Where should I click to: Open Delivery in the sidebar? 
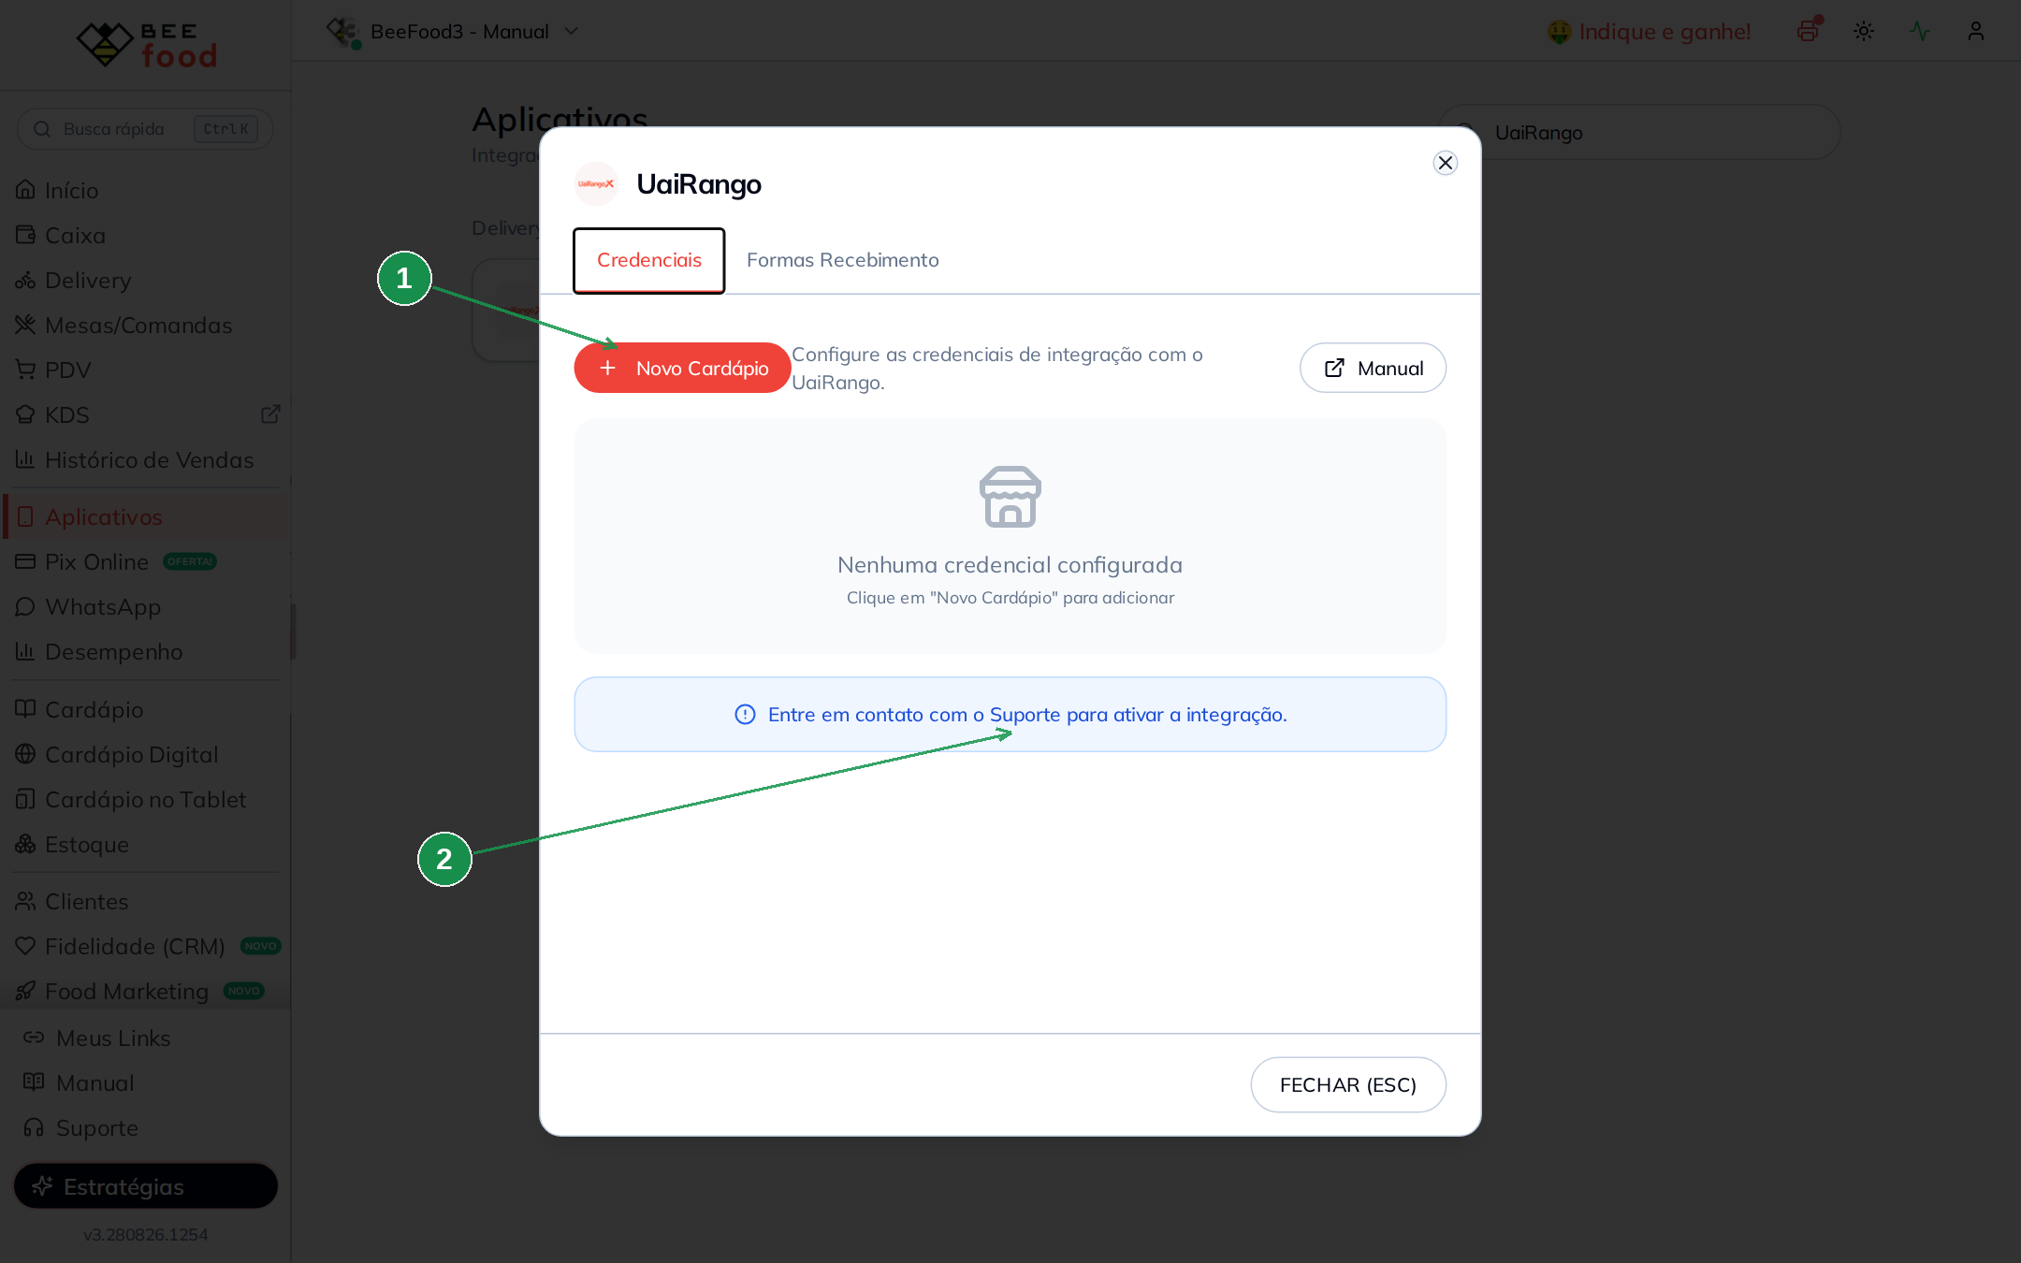tap(145, 280)
